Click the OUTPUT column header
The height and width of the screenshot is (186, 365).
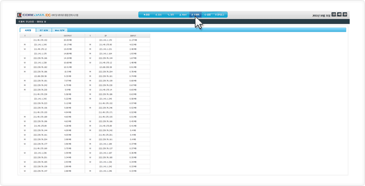(67, 36)
